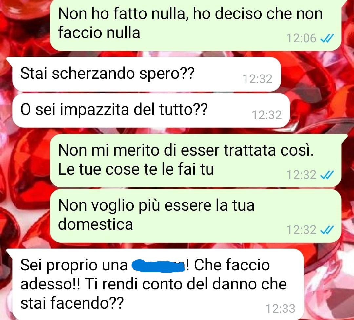Viewport: 354px width, 320px height.
Task: Select the 'Stai scherzando spero??' message bubble
Action: pyautogui.click(x=147, y=75)
